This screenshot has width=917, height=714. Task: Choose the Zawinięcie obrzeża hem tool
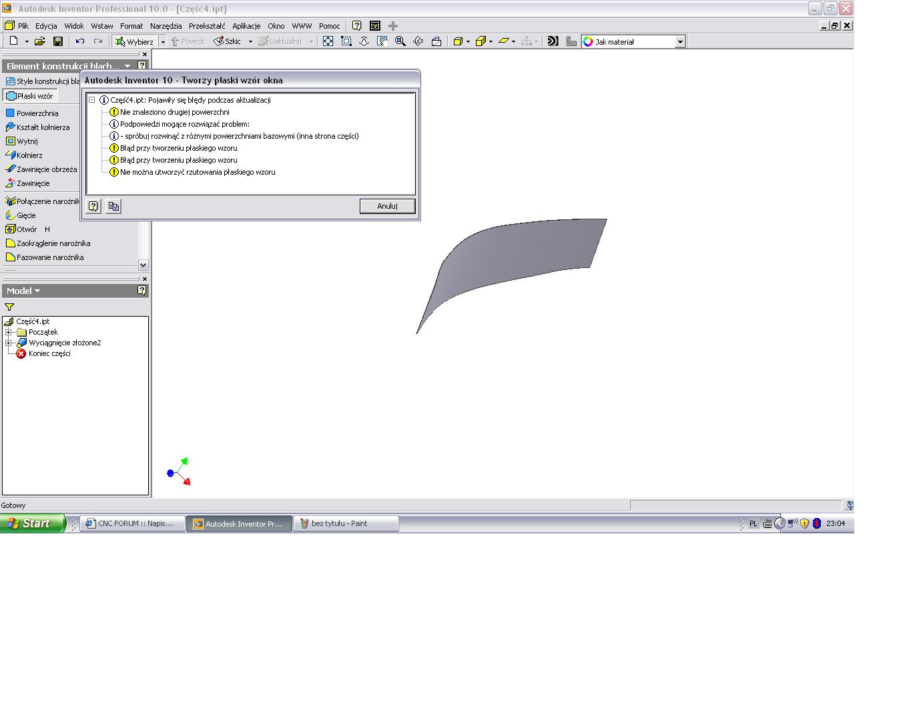coord(41,169)
